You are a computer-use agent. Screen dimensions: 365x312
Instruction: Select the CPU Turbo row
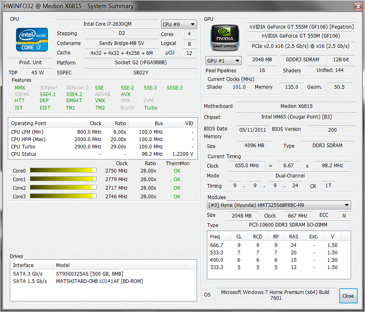[x=102, y=147]
